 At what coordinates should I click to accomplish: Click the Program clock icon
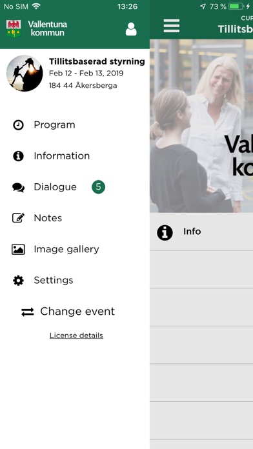tap(18, 125)
